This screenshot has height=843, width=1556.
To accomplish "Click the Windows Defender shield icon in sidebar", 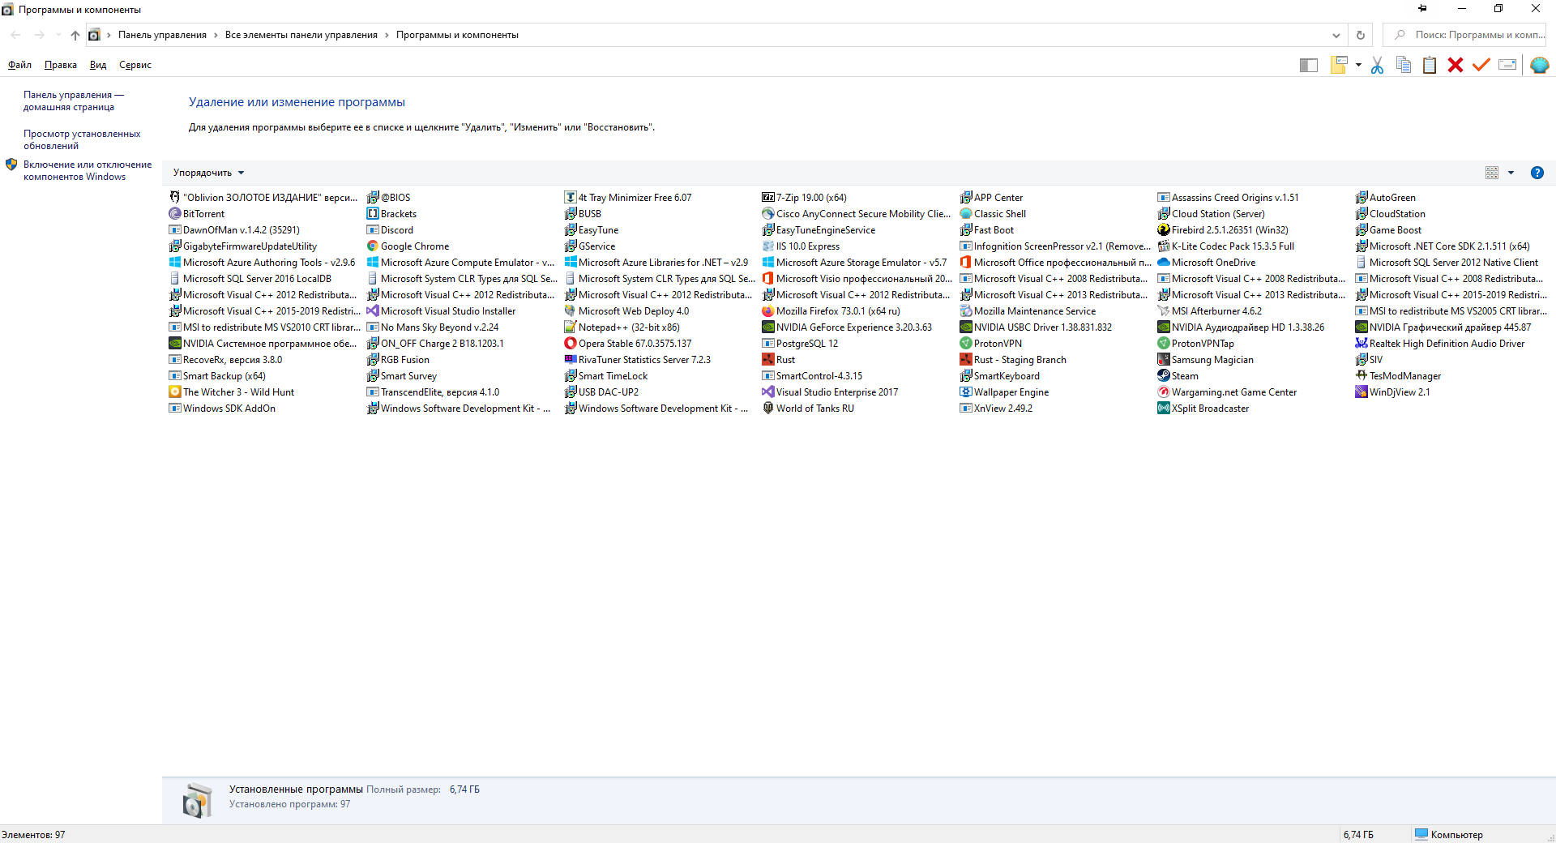I will click(x=11, y=165).
